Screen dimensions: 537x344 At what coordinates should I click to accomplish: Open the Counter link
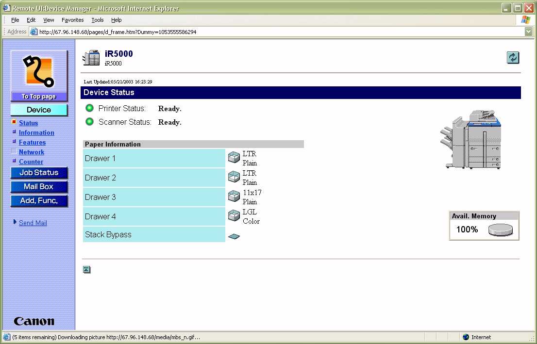(x=31, y=162)
